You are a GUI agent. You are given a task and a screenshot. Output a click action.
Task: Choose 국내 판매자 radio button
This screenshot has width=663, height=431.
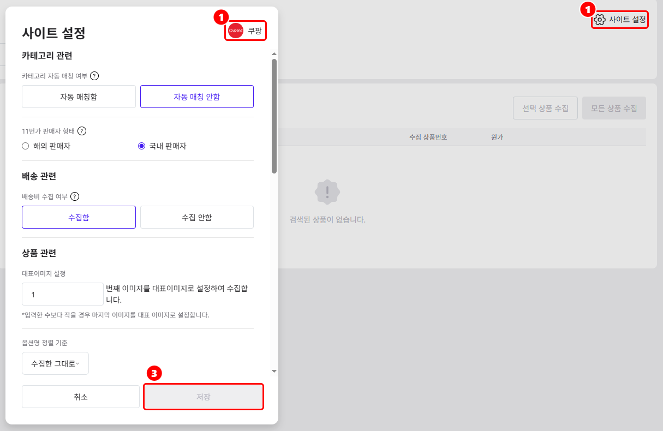(141, 146)
